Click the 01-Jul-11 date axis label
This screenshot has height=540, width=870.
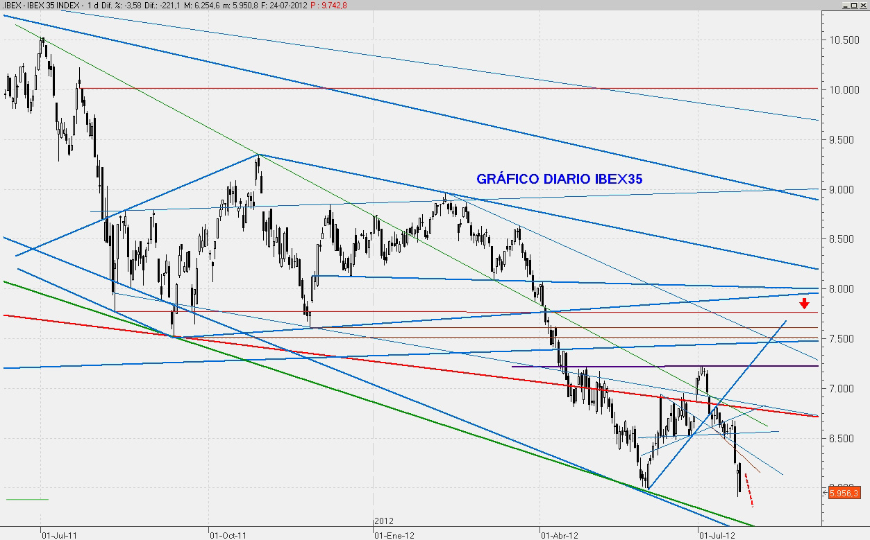60,535
